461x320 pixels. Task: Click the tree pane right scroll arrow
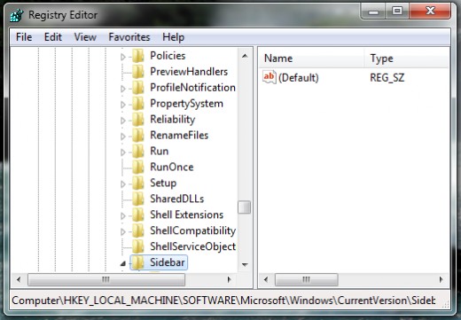pyautogui.click(x=229, y=279)
